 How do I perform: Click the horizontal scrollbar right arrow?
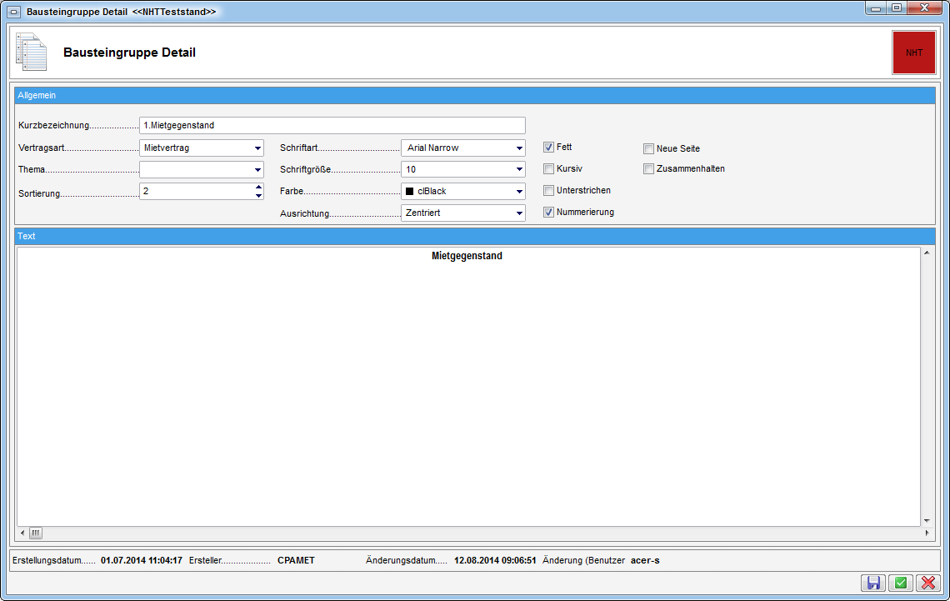point(927,533)
